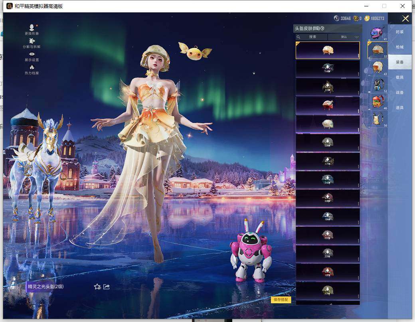Image resolution: width=415 pixels, height=322 pixels.
Task: Switch to the 枪械 tab
Action: 400,47
